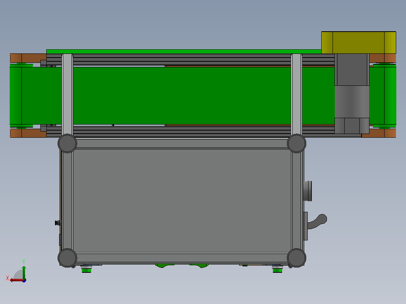The width and height of the screenshot is (406, 304).
Task: Select the round cylindrical knob above the lever
Action: point(308,191)
